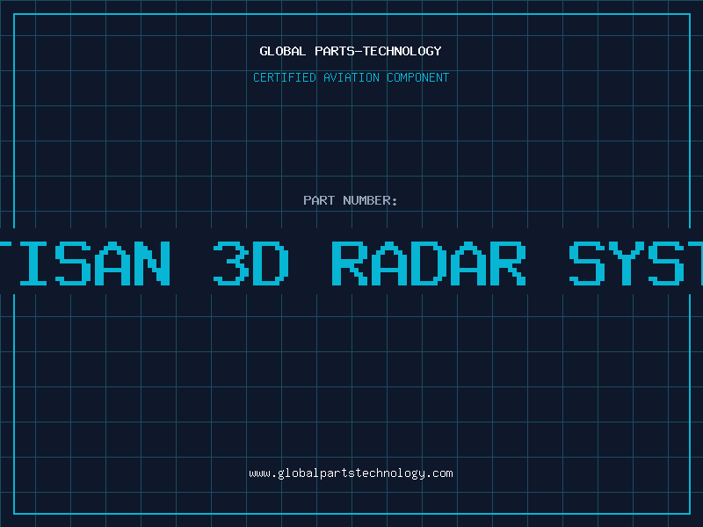Open the www.globalpartstechnology.com link

click(x=351, y=473)
